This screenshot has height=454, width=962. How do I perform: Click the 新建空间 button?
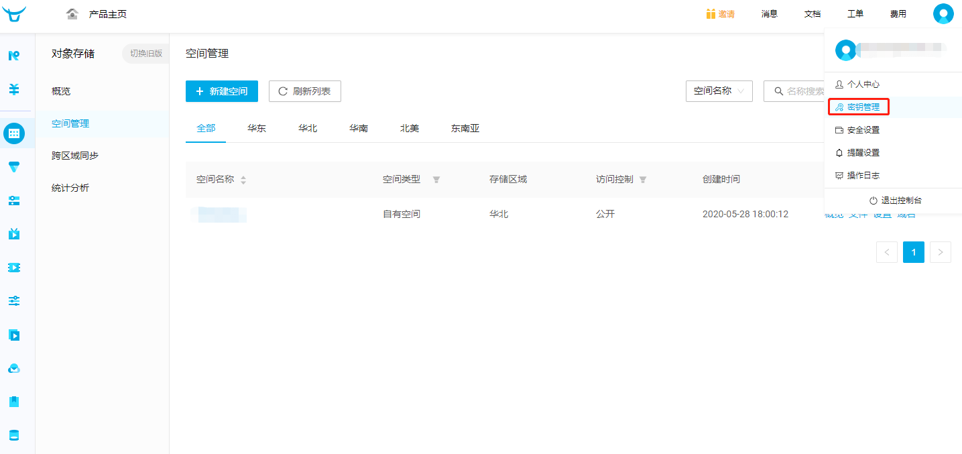click(x=221, y=91)
